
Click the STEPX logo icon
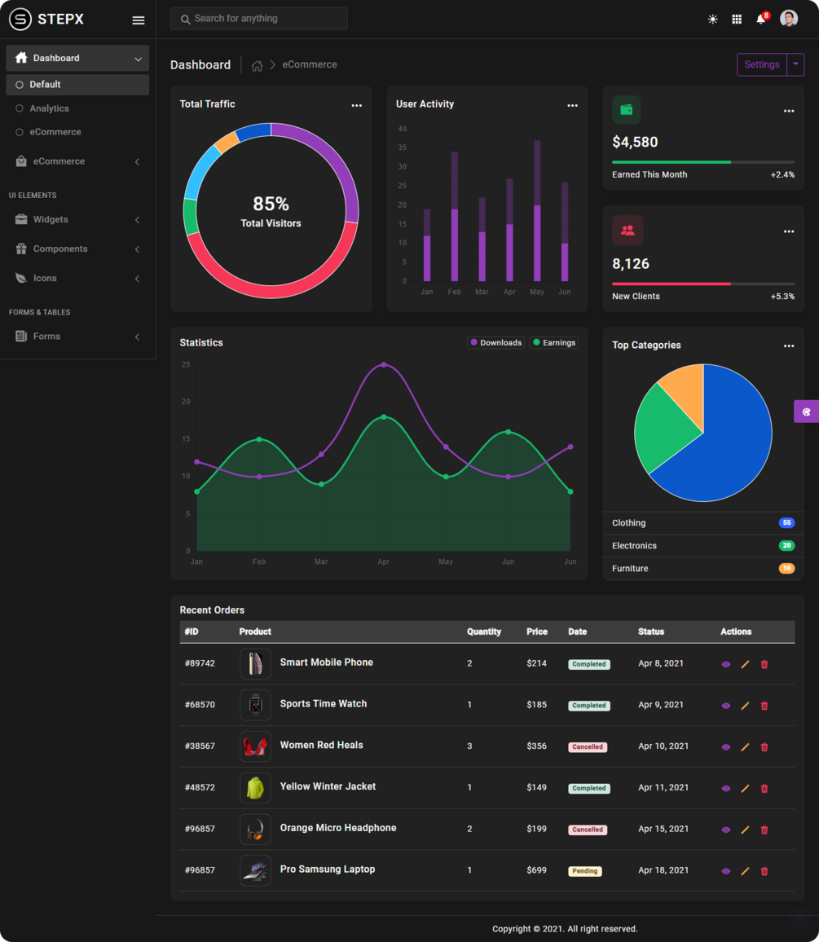[20, 20]
